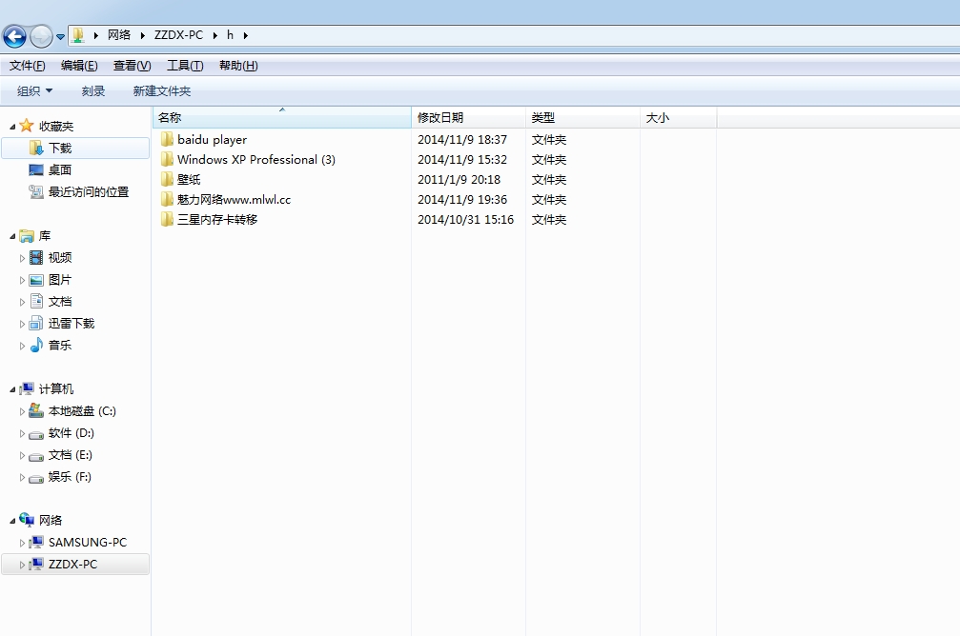Image resolution: width=960 pixels, height=636 pixels.
Task: Expand the ZZDX-PC node in sidebar
Action: click(x=22, y=565)
